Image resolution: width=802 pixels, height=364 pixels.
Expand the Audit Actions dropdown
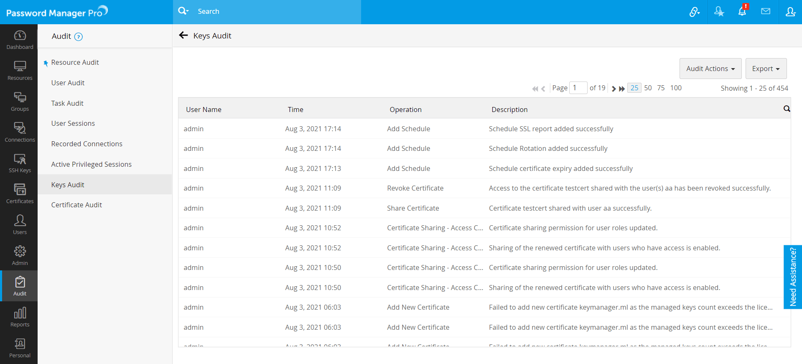click(710, 69)
